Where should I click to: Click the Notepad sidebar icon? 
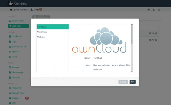point(10,77)
